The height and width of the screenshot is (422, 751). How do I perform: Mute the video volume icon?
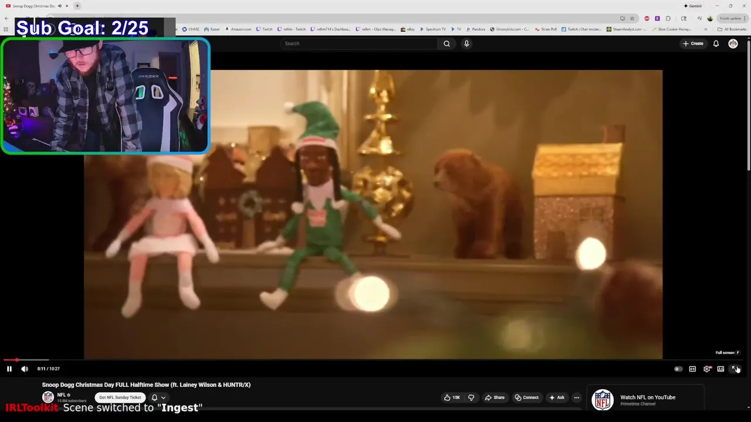(x=25, y=369)
